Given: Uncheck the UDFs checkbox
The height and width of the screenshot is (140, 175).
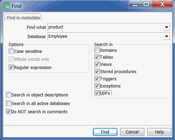Looking at the screenshot, I should tap(97, 93).
